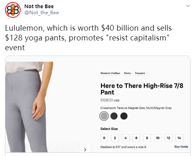Open the Not the Bee profile avatar

[x=13, y=10]
